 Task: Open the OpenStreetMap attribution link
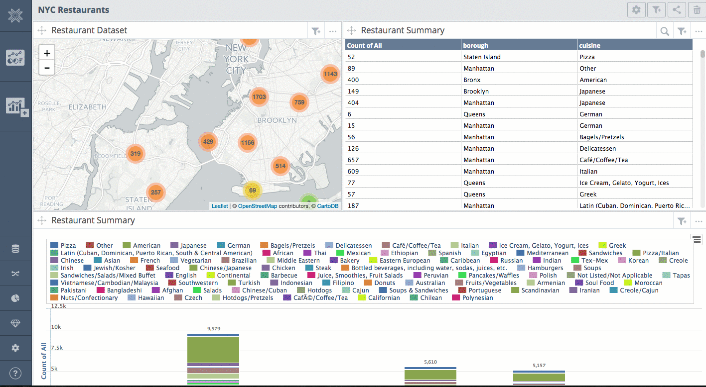257,206
